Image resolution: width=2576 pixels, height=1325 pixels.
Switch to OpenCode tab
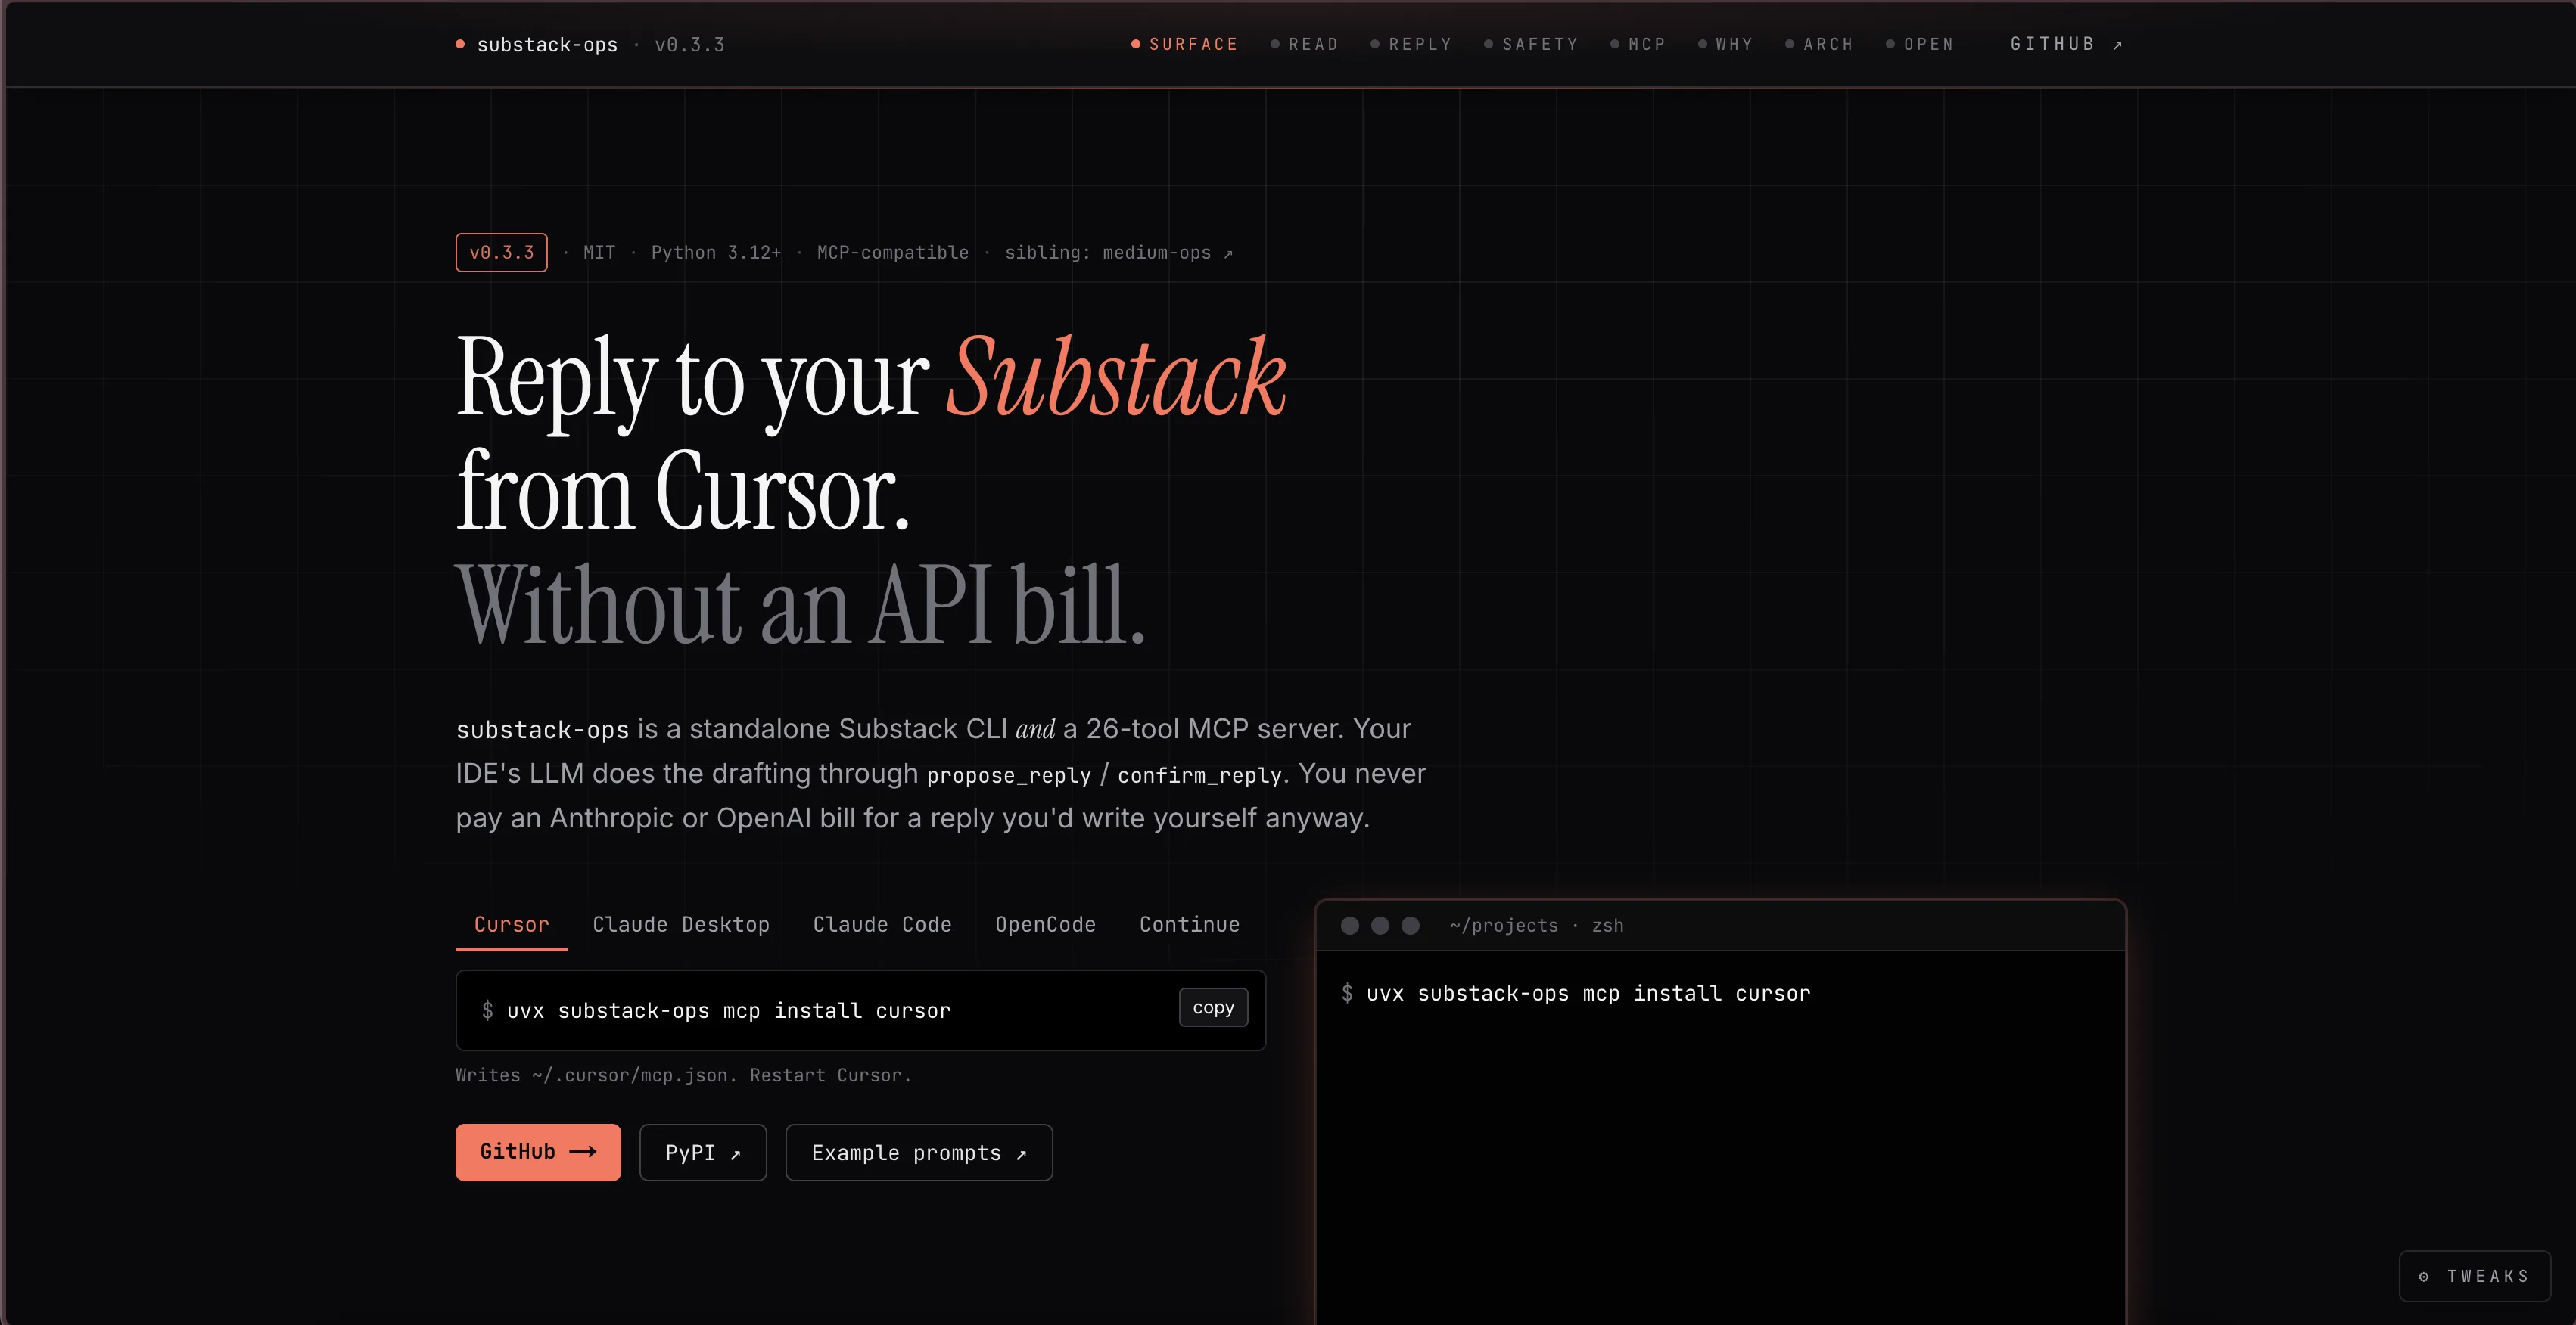tap(1045, 924)
